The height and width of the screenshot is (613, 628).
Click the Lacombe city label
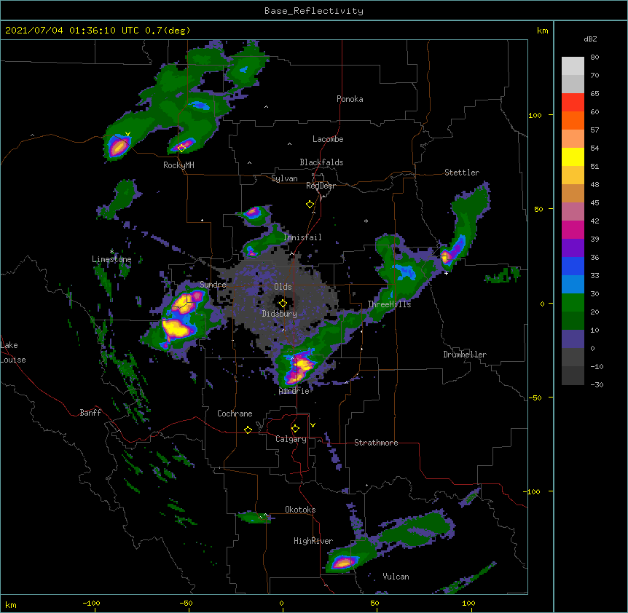click(328, 139)
